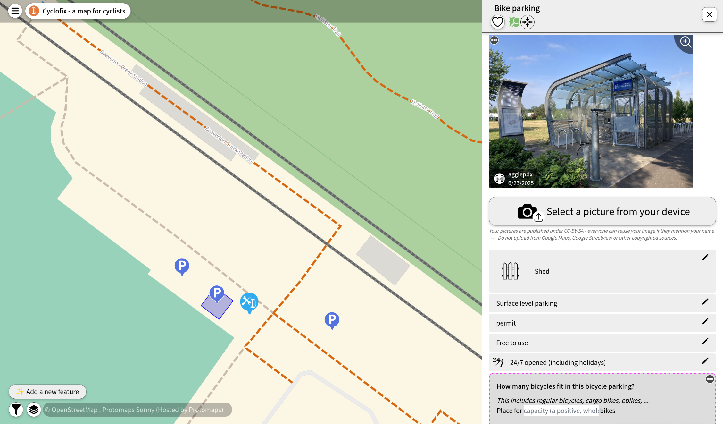Screen dimensions: 723x424
Task: Mark bike parking as favorite heart
Action: (x=497, y=22)
